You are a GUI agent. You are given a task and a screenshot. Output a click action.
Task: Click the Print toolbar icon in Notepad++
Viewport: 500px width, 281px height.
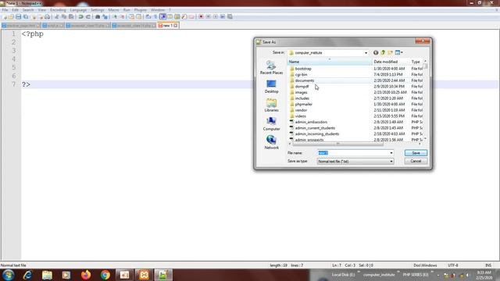pyautogui.click(x=47, y=16)
